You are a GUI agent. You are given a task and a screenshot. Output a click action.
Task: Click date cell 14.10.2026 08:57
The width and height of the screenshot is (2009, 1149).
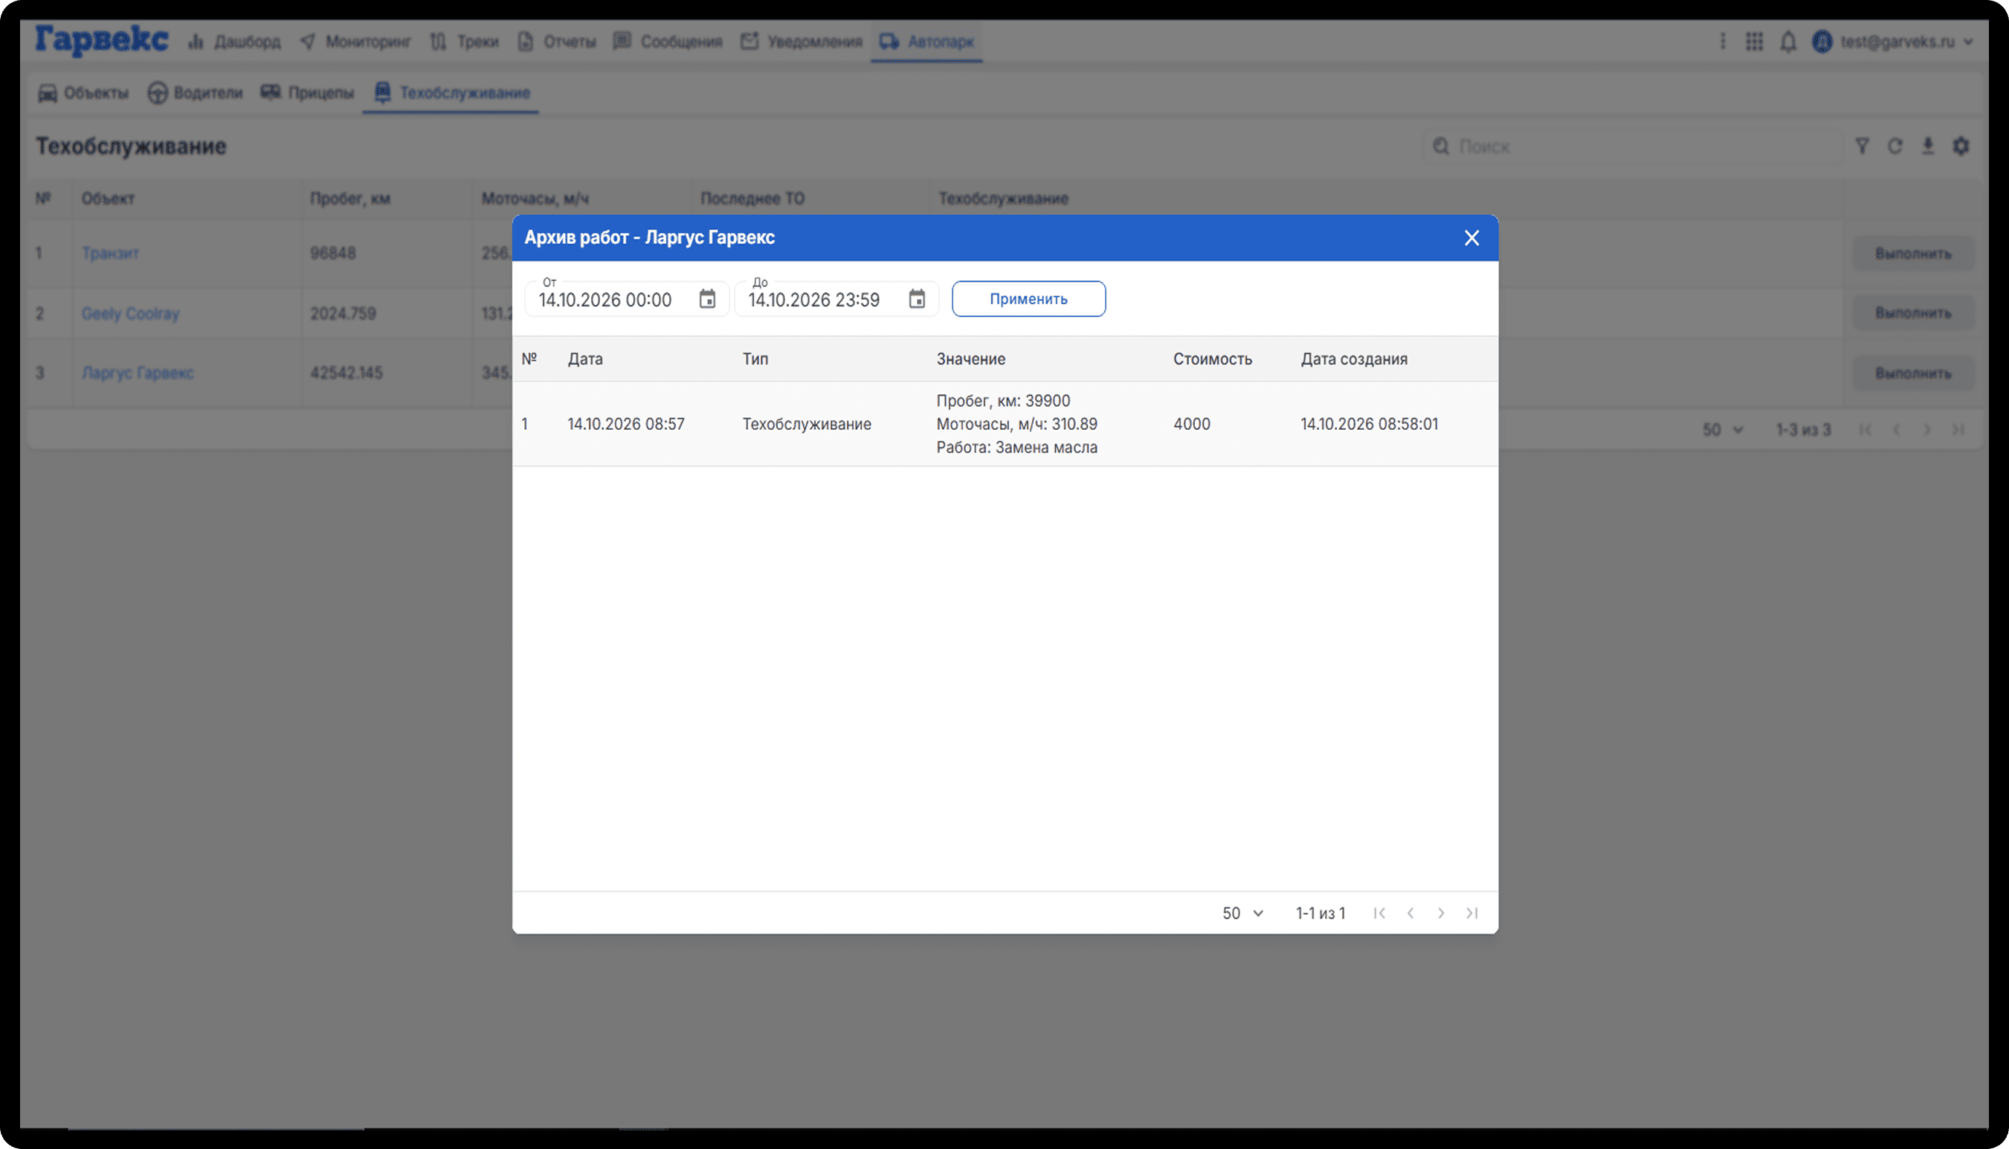625,425
